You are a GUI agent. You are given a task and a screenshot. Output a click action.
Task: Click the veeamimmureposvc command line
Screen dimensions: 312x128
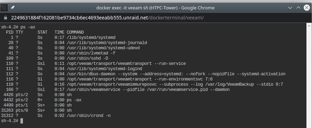(x=175, y=84)
